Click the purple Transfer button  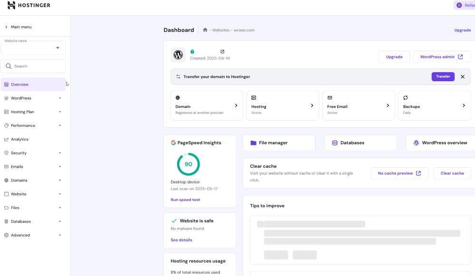pyautogui.click(x=443, y=76)
